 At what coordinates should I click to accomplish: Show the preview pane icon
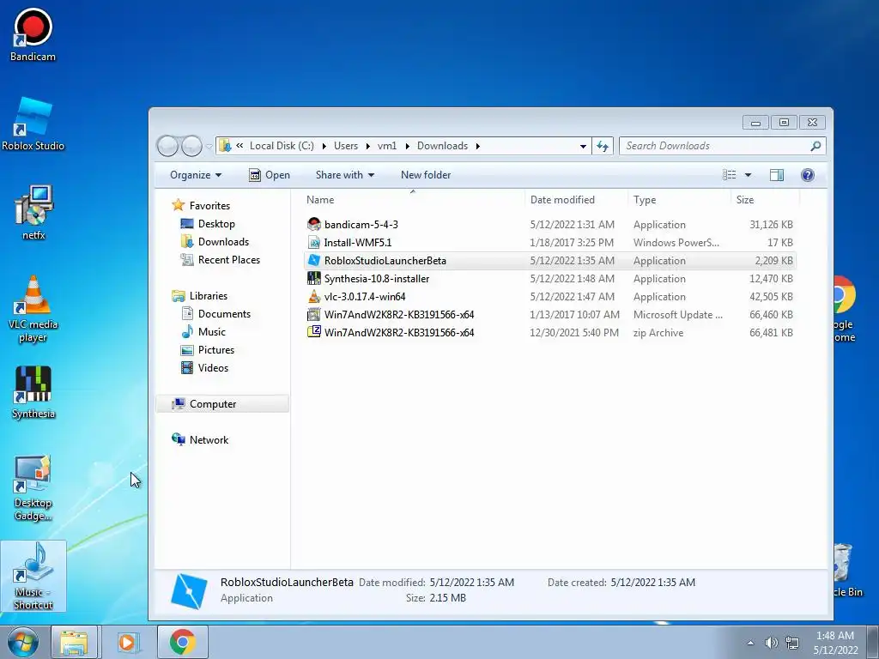coord(776,175)
